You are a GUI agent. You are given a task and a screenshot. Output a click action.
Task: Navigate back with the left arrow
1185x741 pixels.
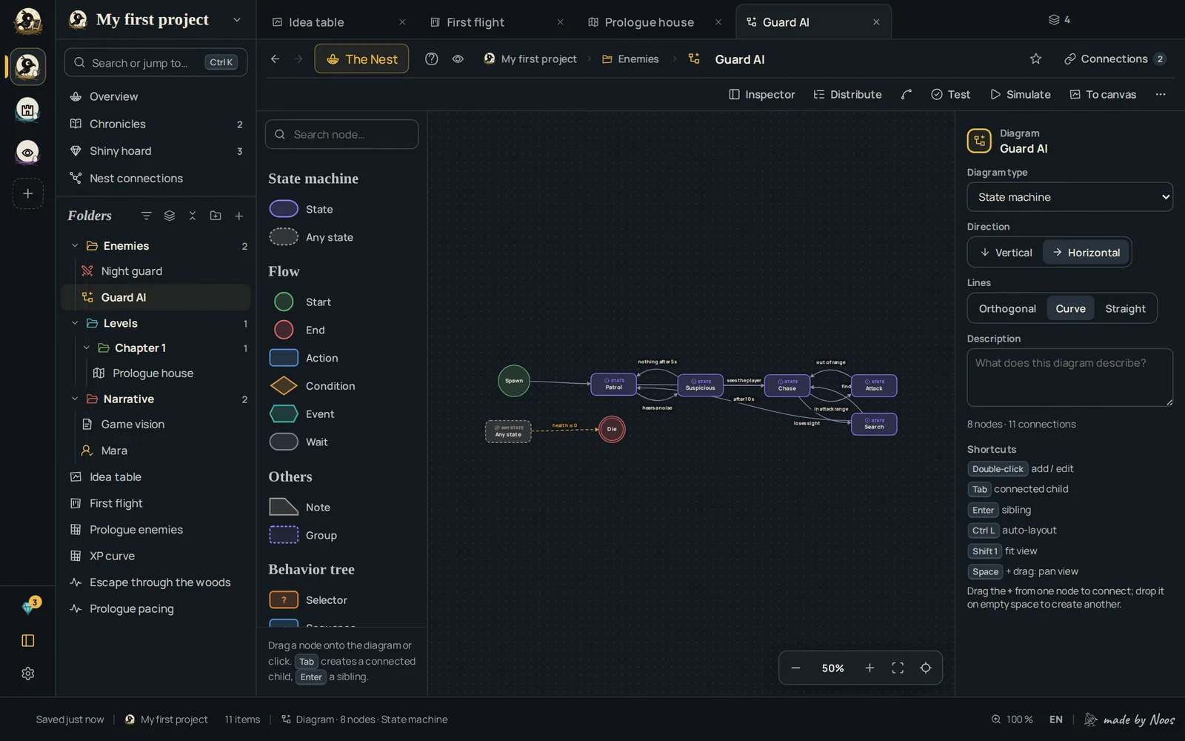[275, 59]
